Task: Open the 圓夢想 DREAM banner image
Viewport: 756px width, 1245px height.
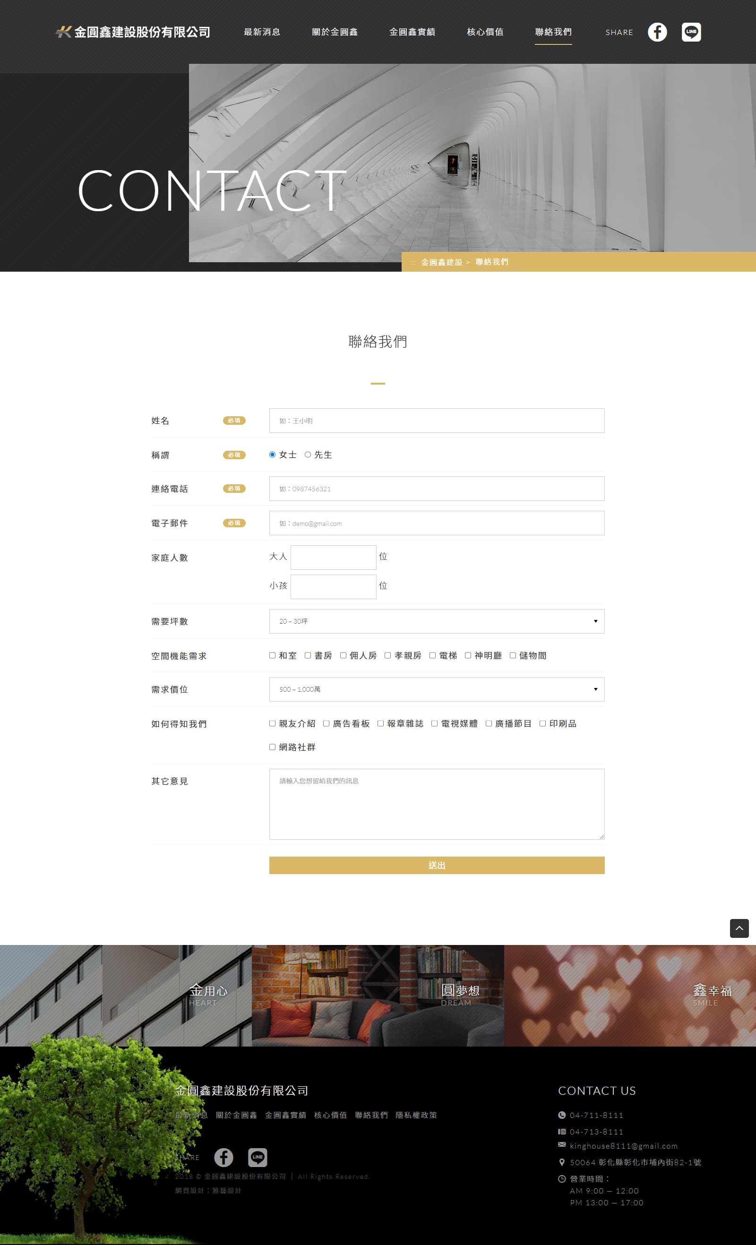Action: coord(378,996)
